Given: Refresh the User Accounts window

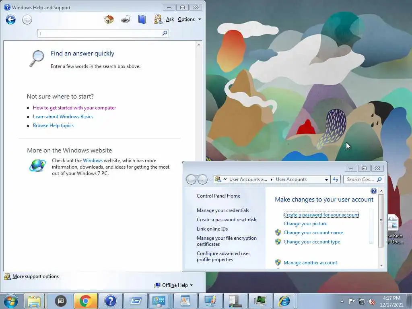Looking at the screenshot, I should [336, 179].
